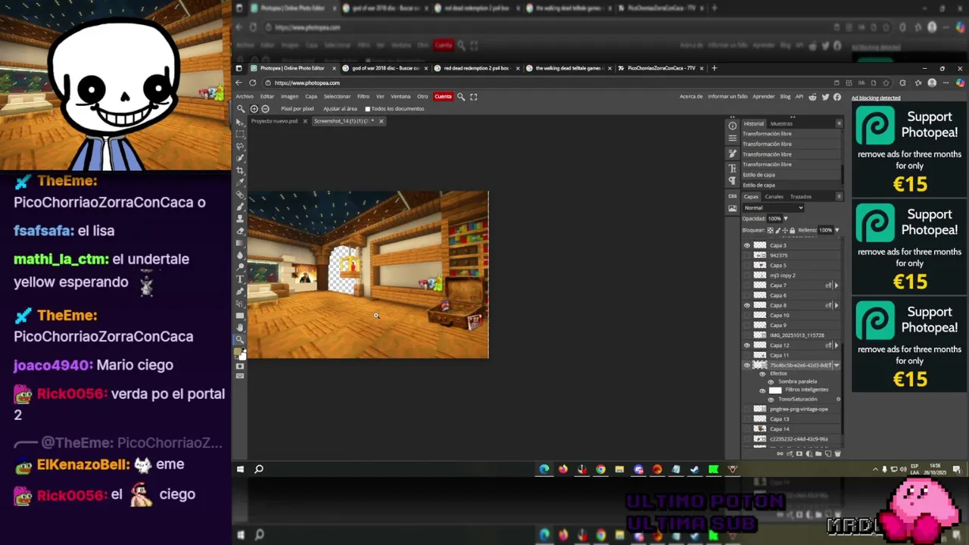Reload the browser page
Image resolution: width=969 pixels, height=545 pixels.
(x=253, y=83)
